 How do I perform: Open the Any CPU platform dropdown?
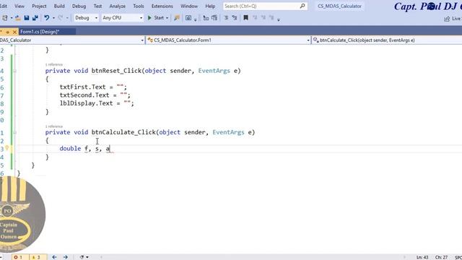click(x=122, y=18)
